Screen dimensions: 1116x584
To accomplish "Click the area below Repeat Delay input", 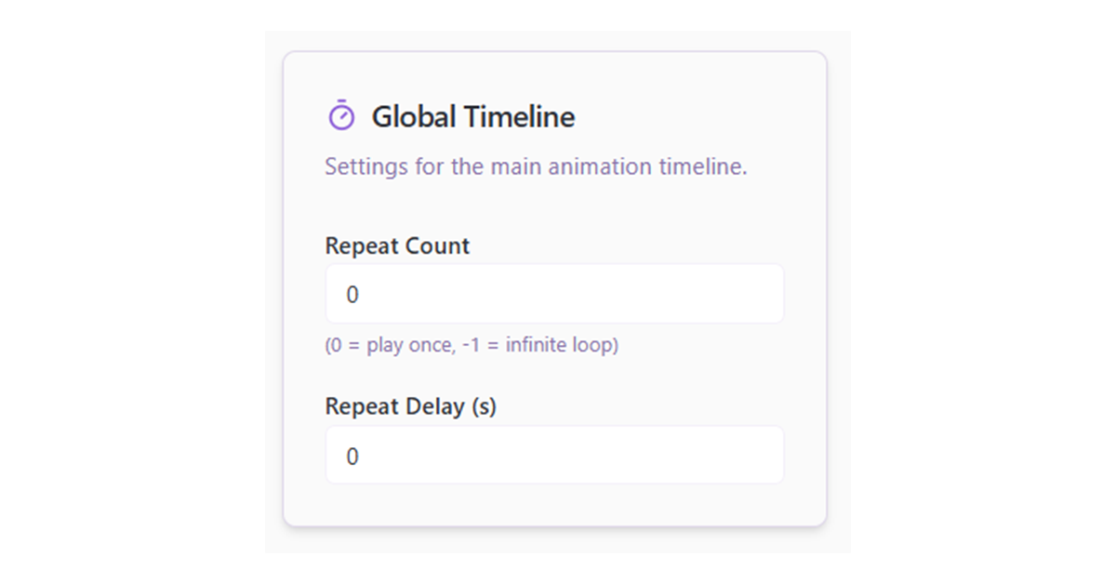I will [x=554, y=502].
